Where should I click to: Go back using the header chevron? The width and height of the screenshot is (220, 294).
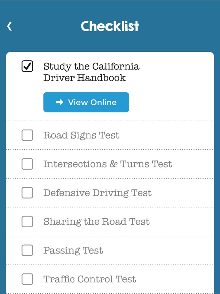coord(10,26)
